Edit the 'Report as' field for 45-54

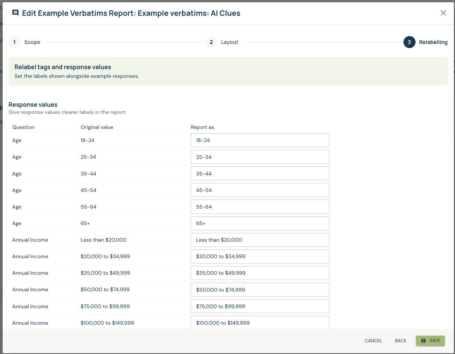pos(260,190)
